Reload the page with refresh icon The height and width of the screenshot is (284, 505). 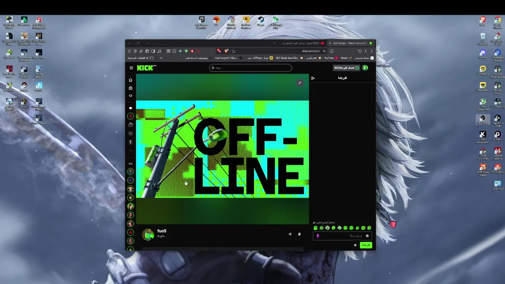tap(359, 51)
